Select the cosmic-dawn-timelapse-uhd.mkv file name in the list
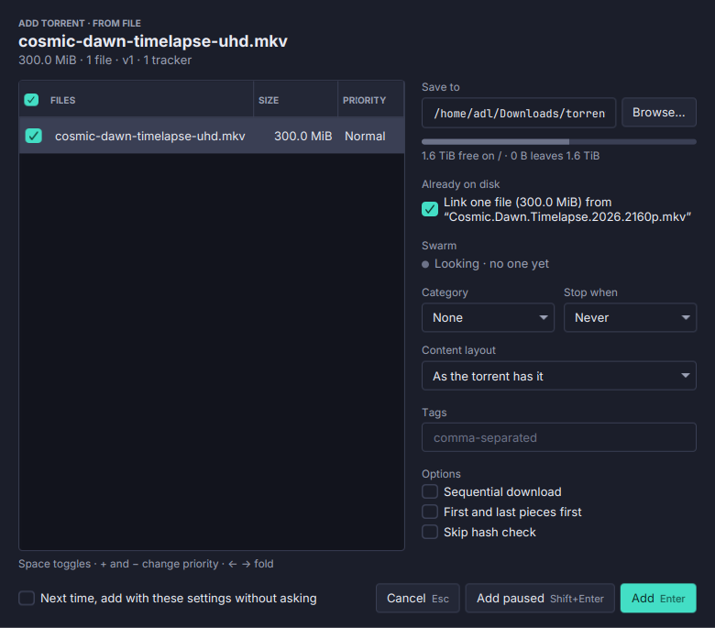 click(150, 136)
